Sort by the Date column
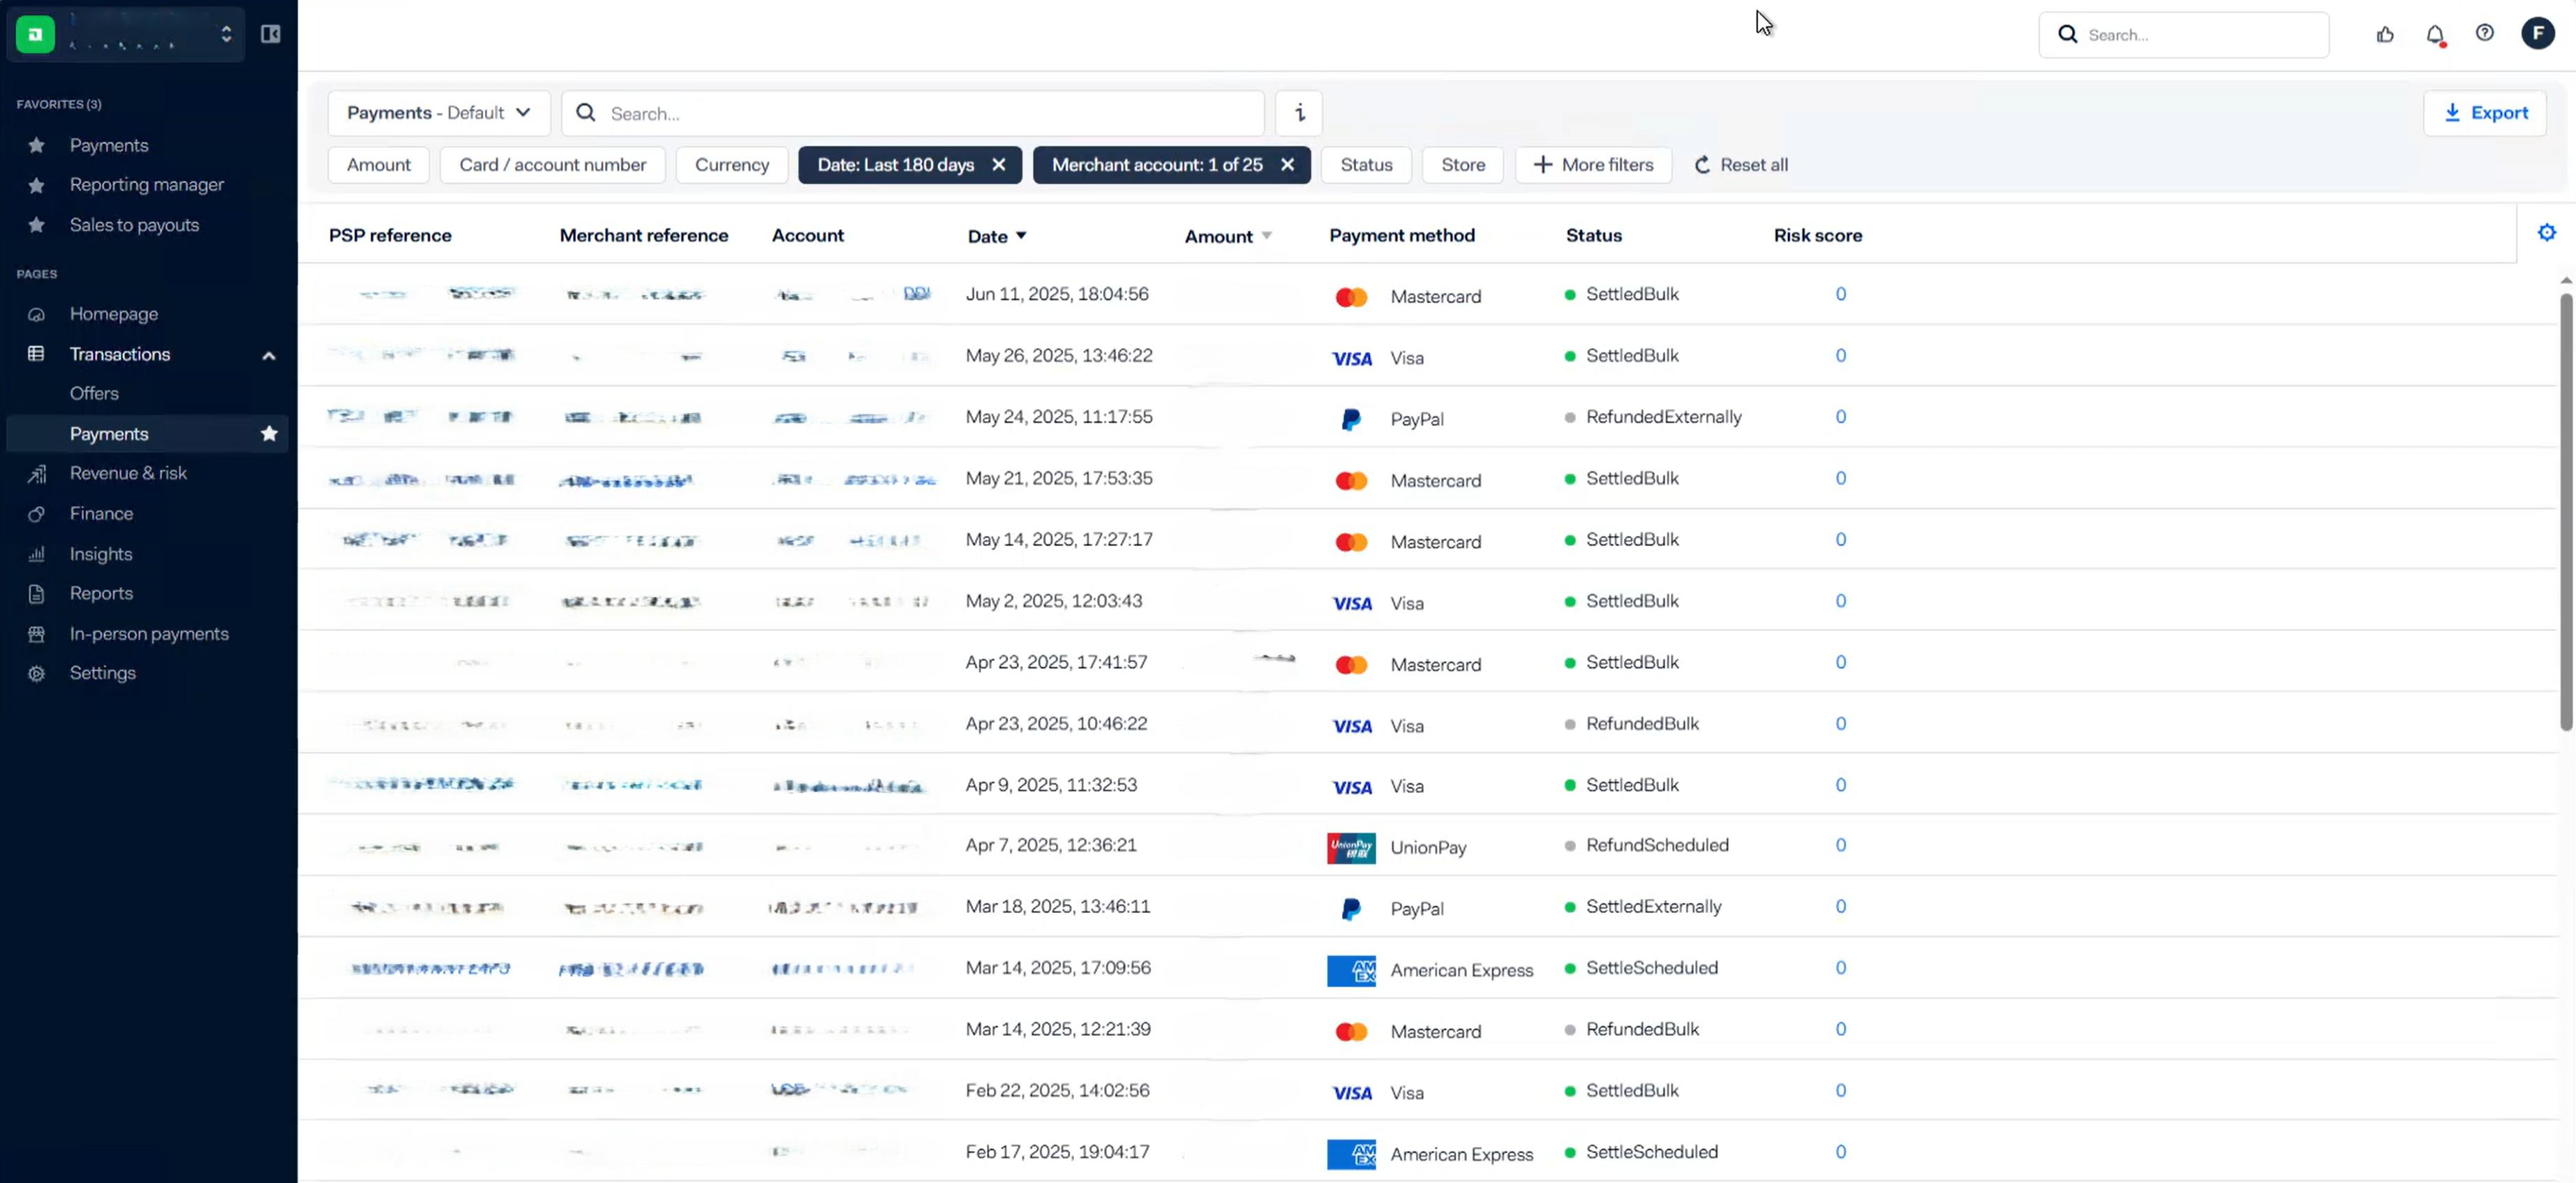This screenshot has height=1183, width=2576. 996,236
